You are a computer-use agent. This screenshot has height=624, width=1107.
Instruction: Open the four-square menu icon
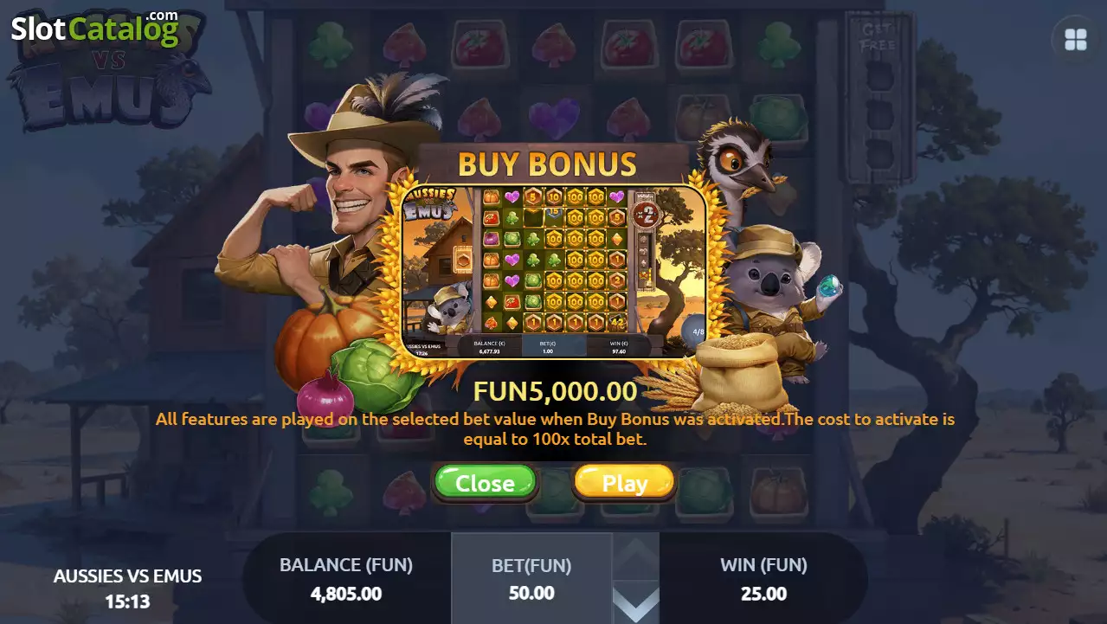click(x=1076, y=40)
